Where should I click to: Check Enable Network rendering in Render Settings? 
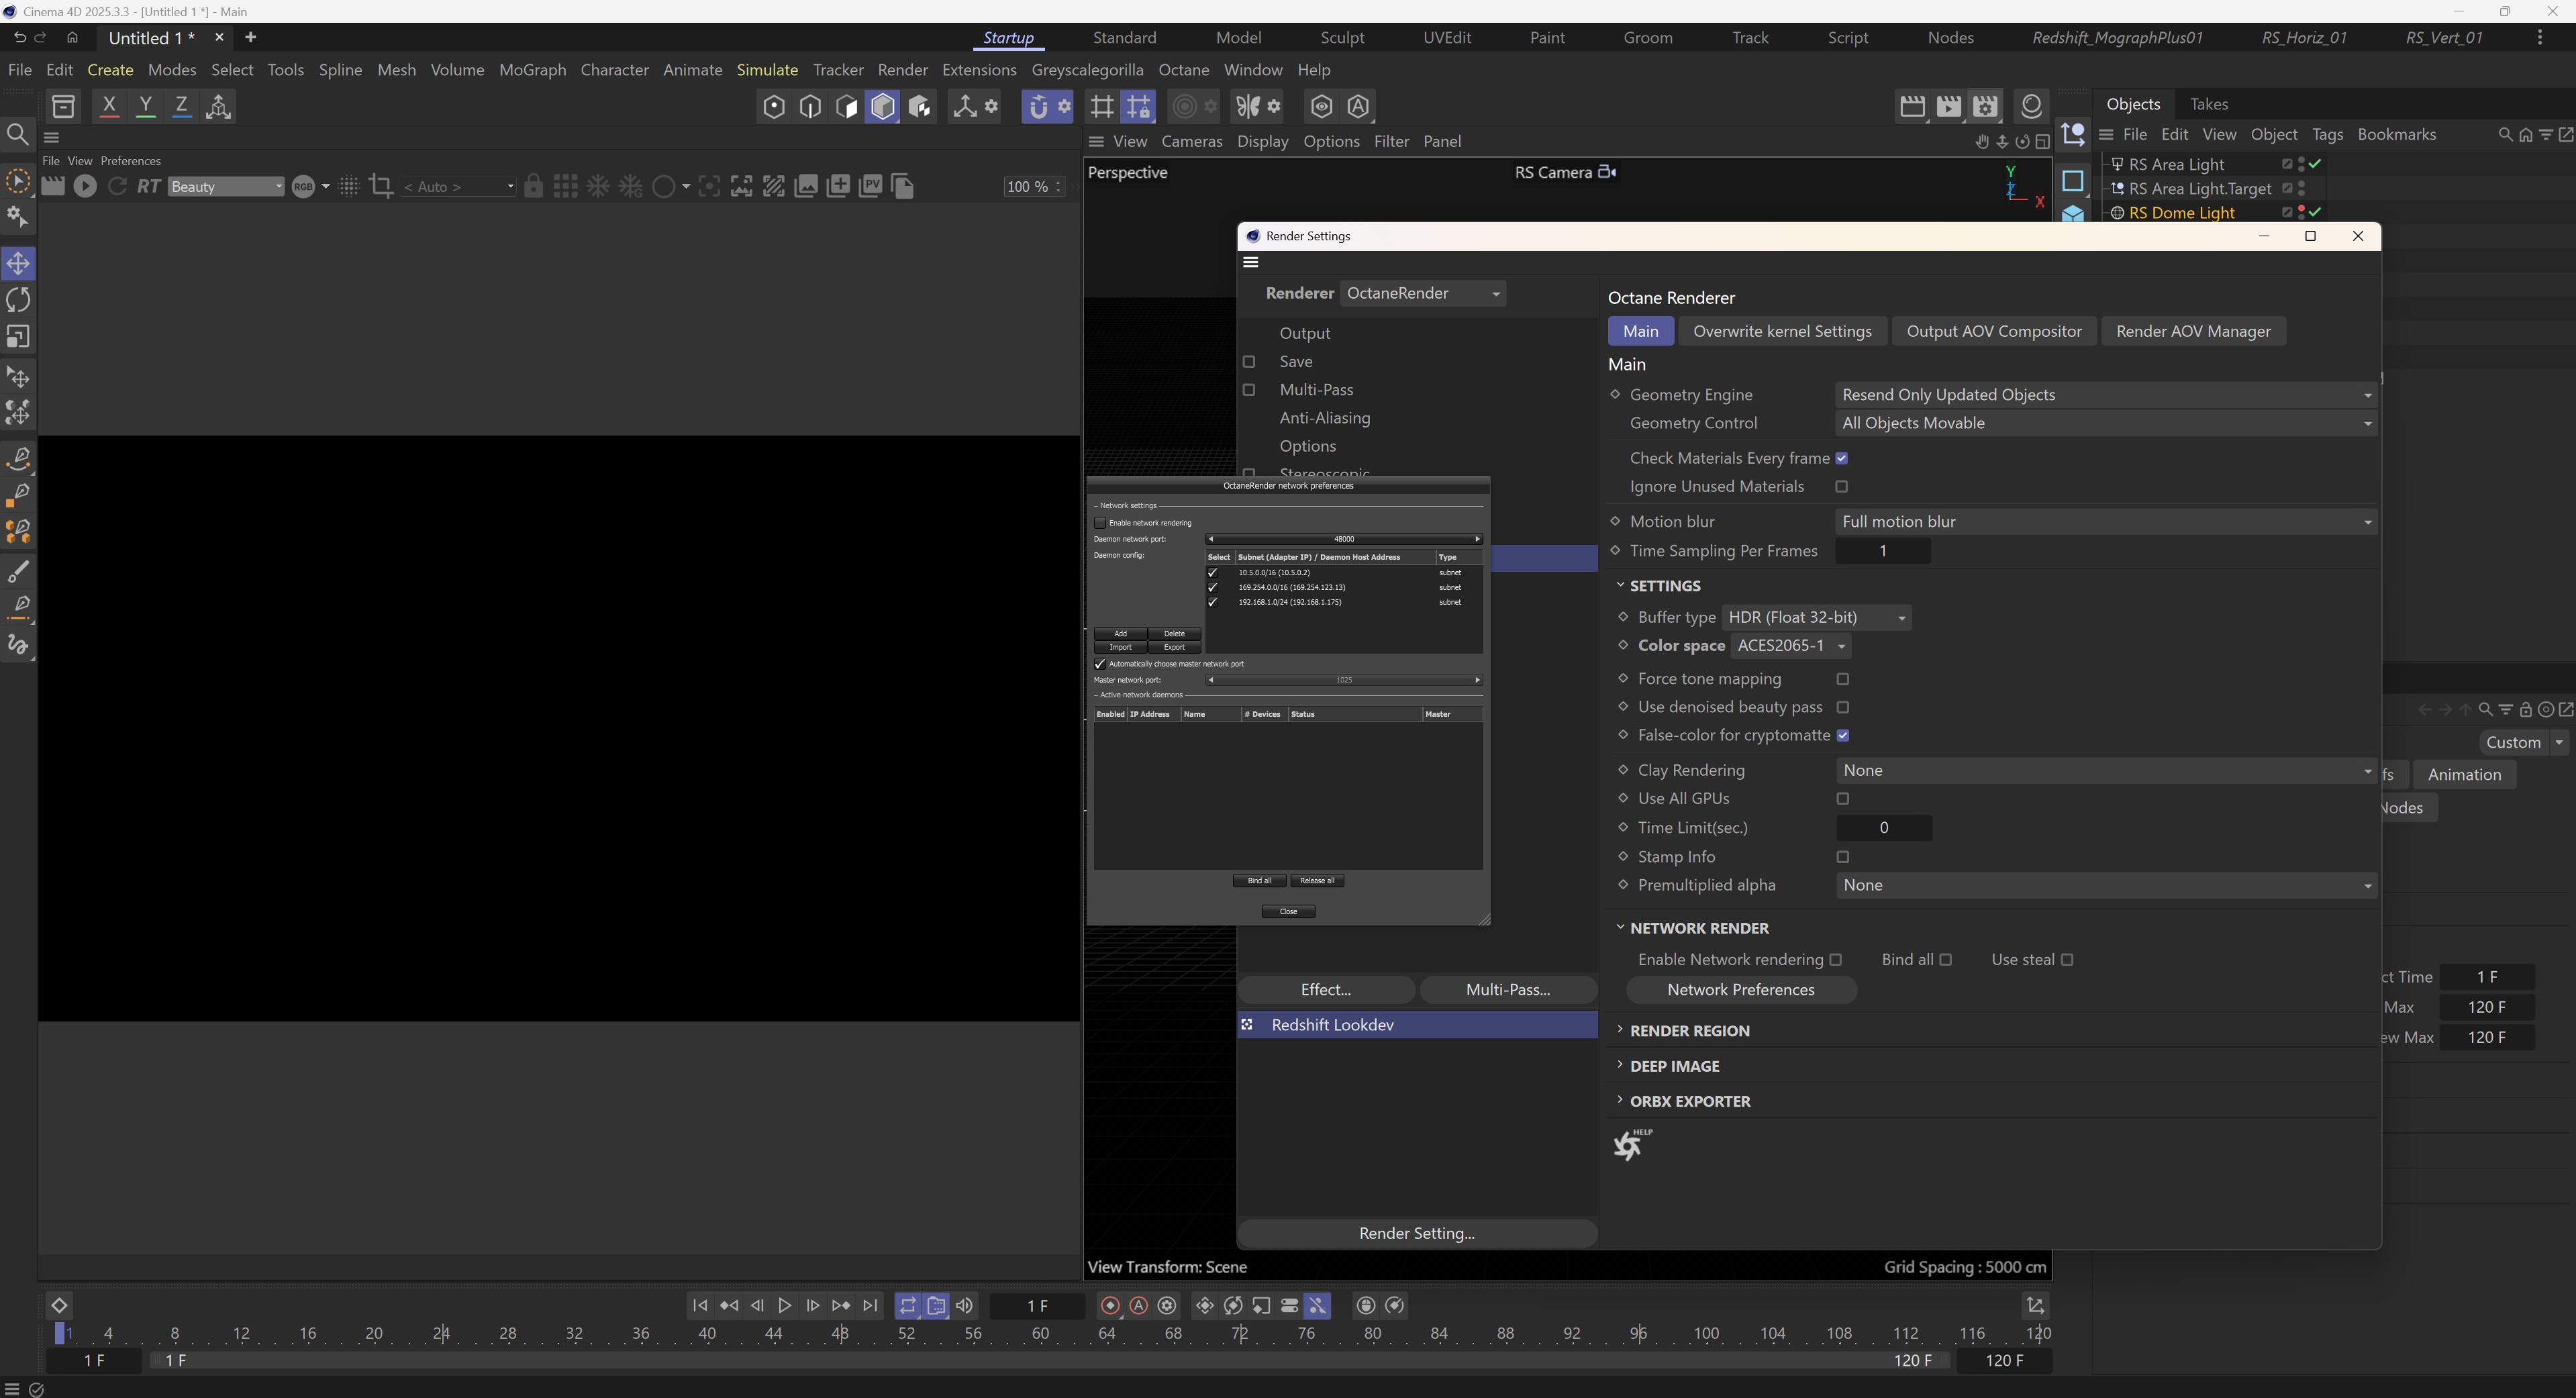[x=1836, y=960]
